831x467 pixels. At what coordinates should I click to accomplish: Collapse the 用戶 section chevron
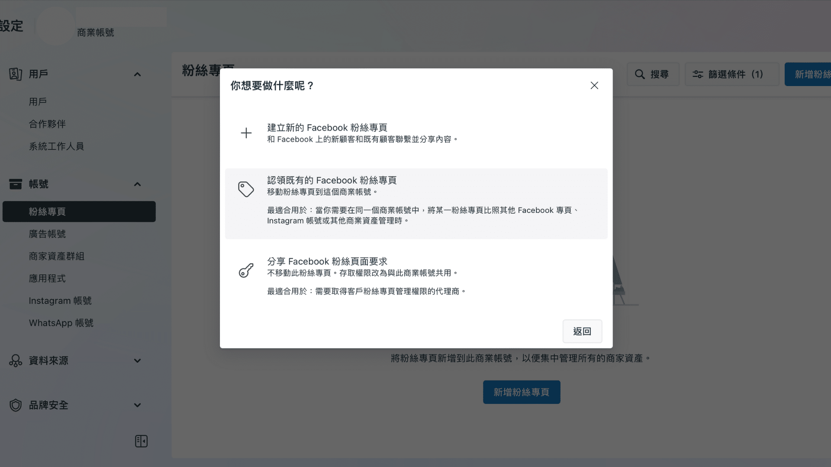tap(137, 74)
